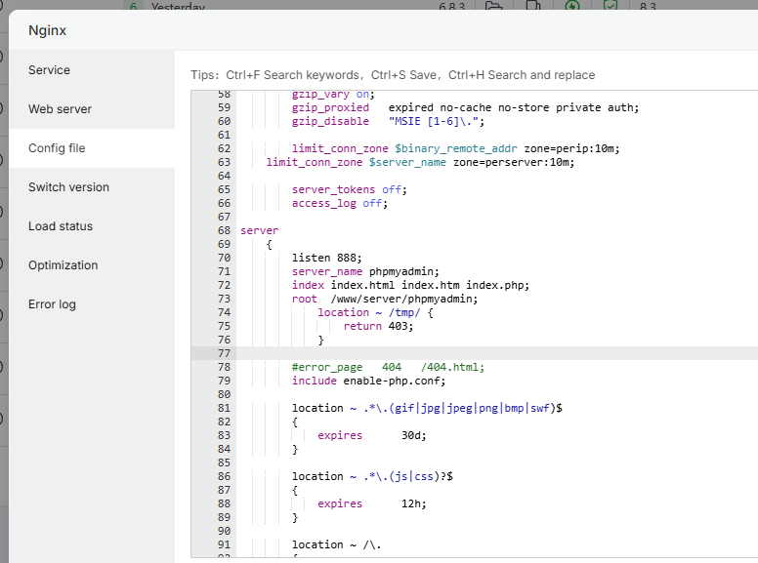This screenshot has width=758, height=563.
Task: View the Load status page
Action: pos(61,226)
